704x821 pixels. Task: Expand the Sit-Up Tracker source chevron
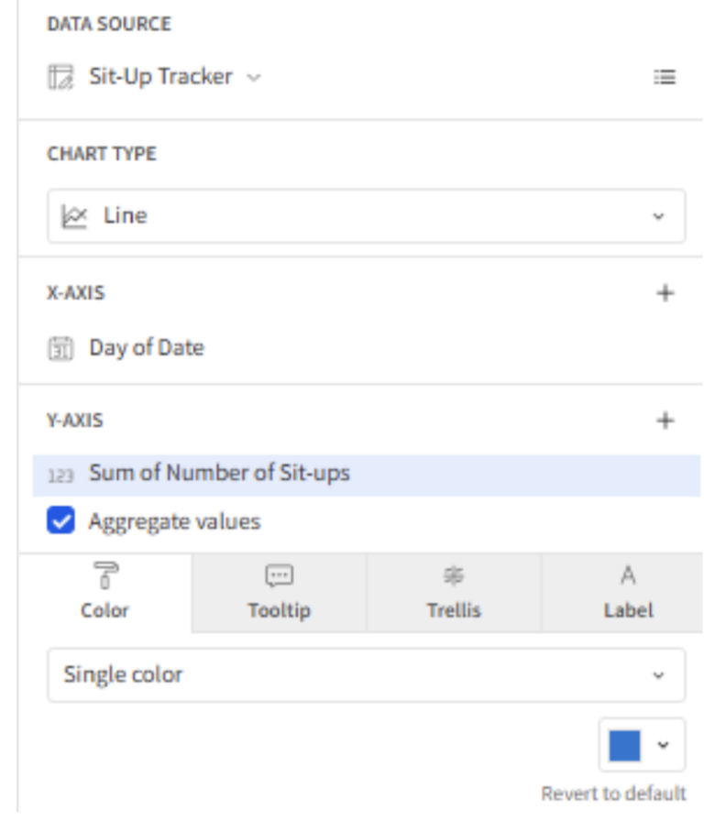click(x=254, y=78)
